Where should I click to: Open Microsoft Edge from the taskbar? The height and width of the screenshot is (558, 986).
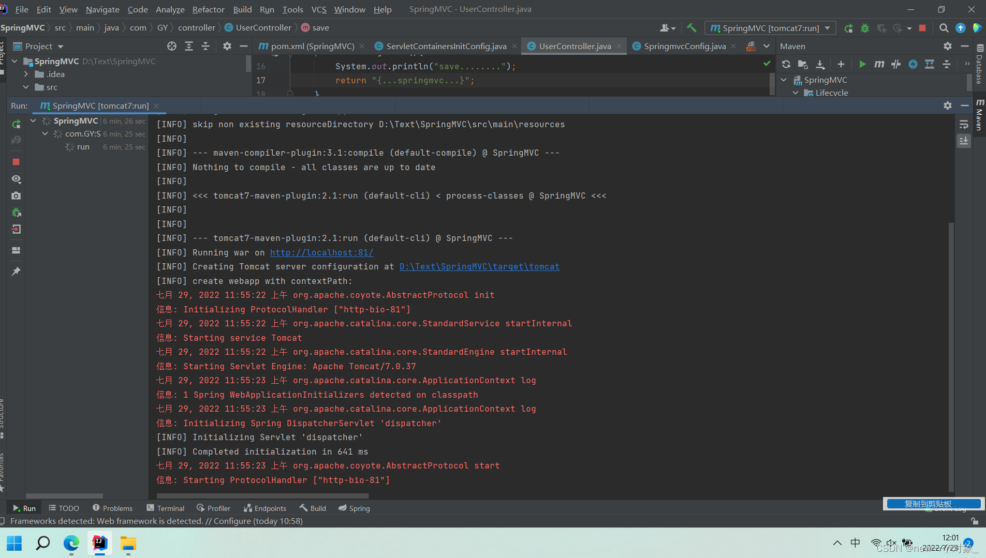pos(71,543)
